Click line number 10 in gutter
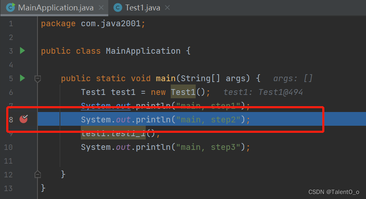The image size is (366, 199). pyautogui.click(x=8, y=147)
